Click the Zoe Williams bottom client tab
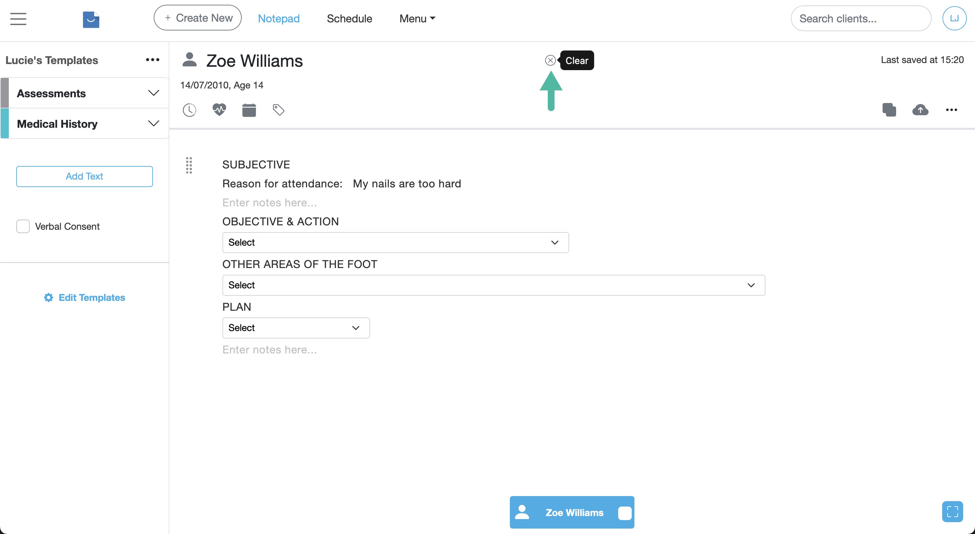Screen dimensions: 975x534 pyautogui.click(x=572, y=512)
